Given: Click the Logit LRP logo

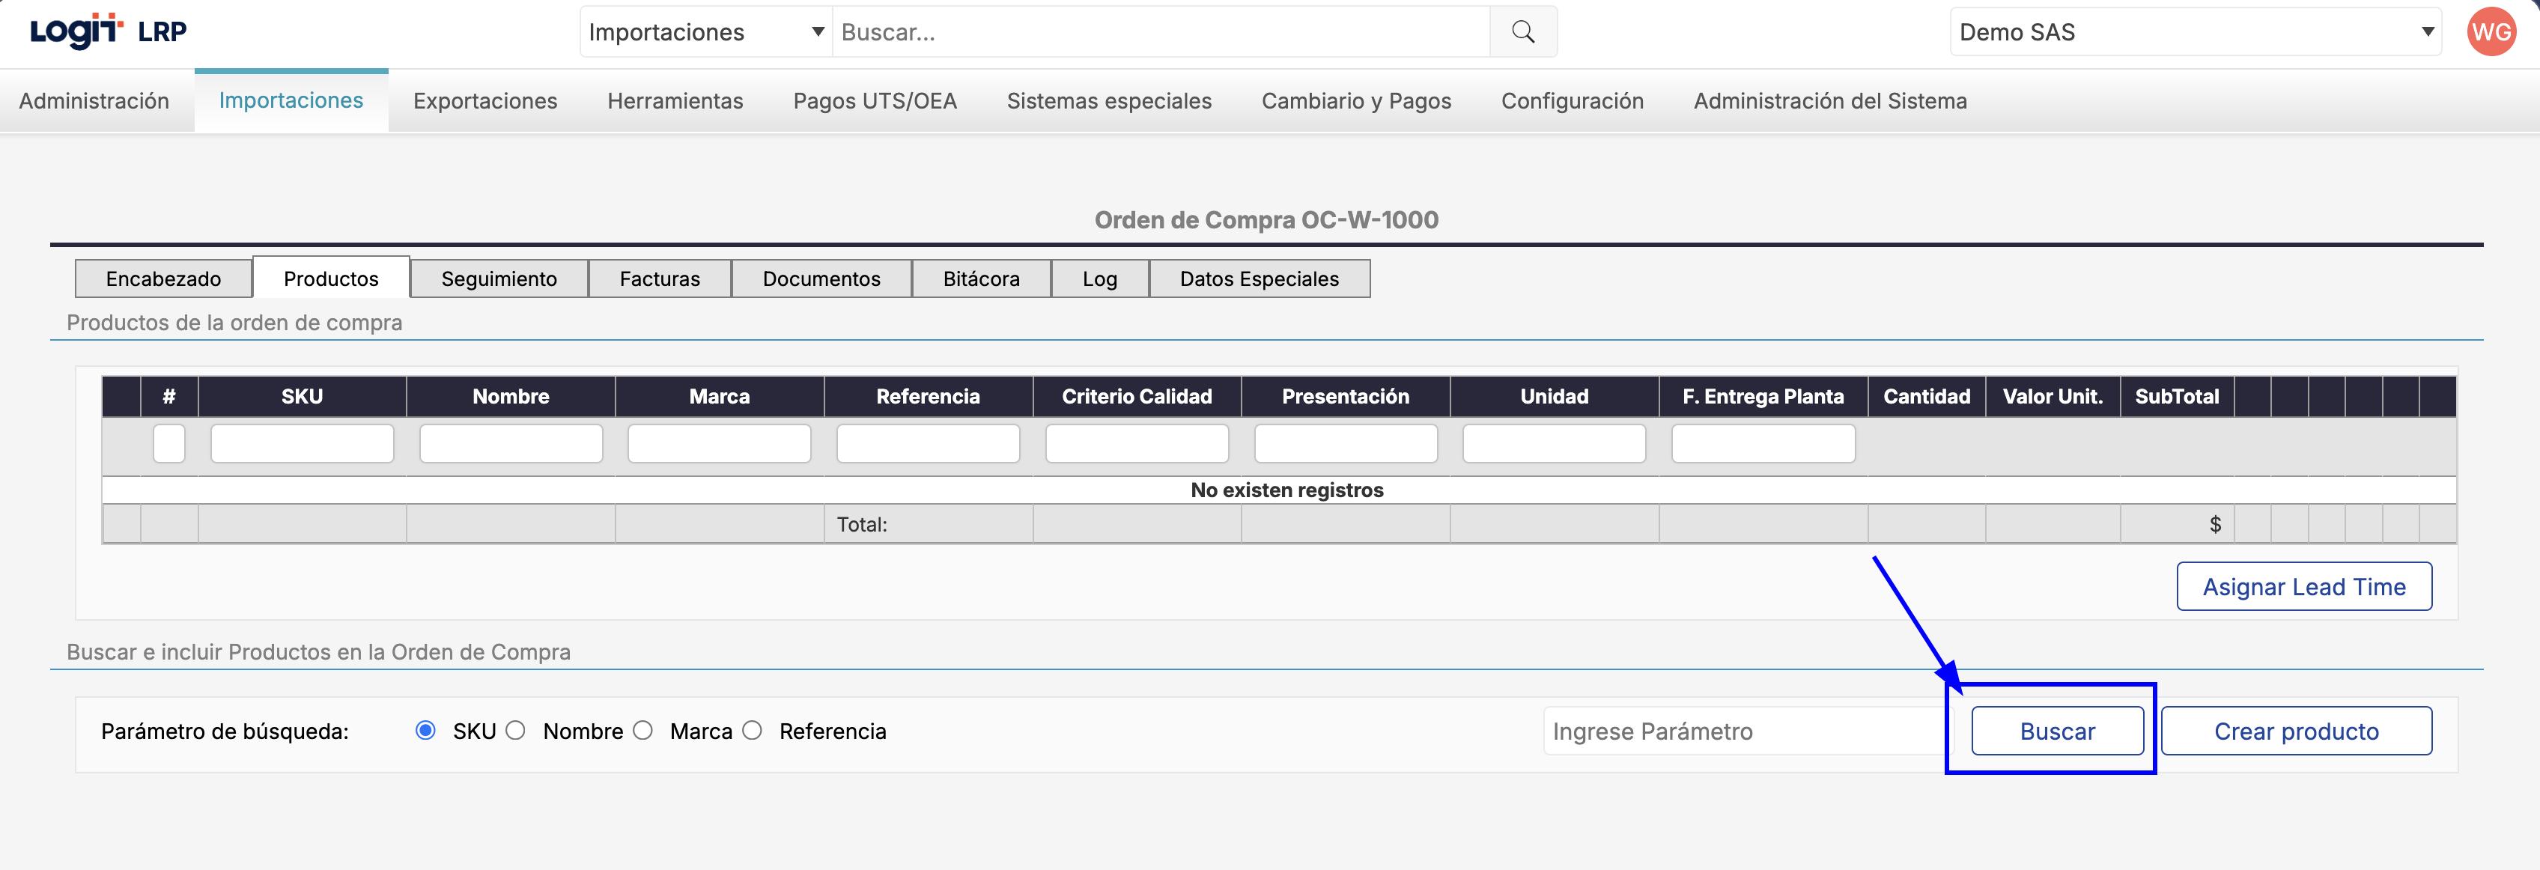Looking at the screenshot, I should point(108,31).
